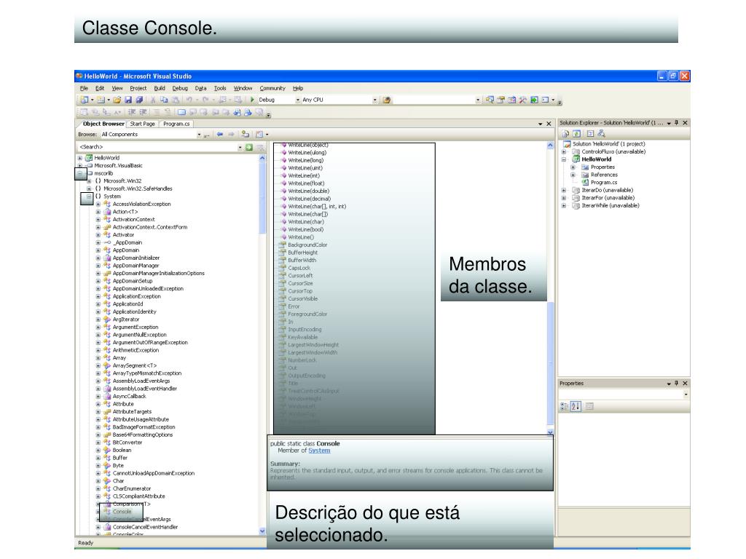Open the Browse All Components dropdown
Viewport: 746px width, 559px height.
click(199, 135)
